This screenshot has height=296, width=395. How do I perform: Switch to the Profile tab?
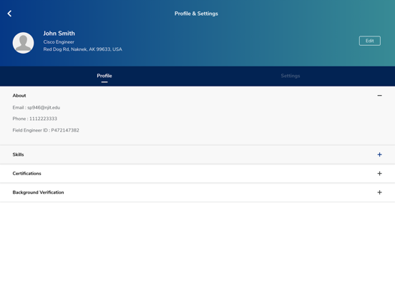(104, 76)
